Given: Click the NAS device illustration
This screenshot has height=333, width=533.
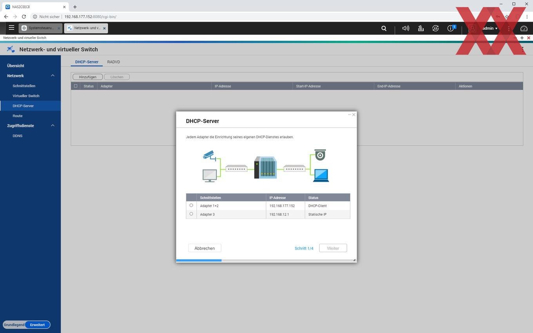Looking at the screenshot, I should [x=266, y=167].
